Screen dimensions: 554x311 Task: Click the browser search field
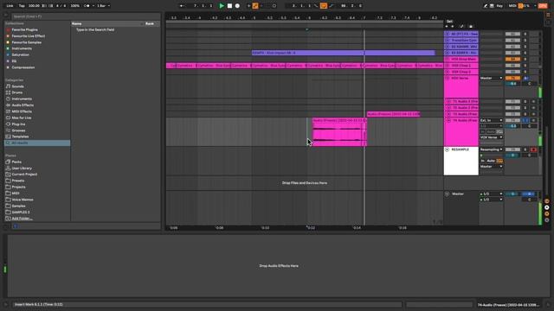point(86,16)
